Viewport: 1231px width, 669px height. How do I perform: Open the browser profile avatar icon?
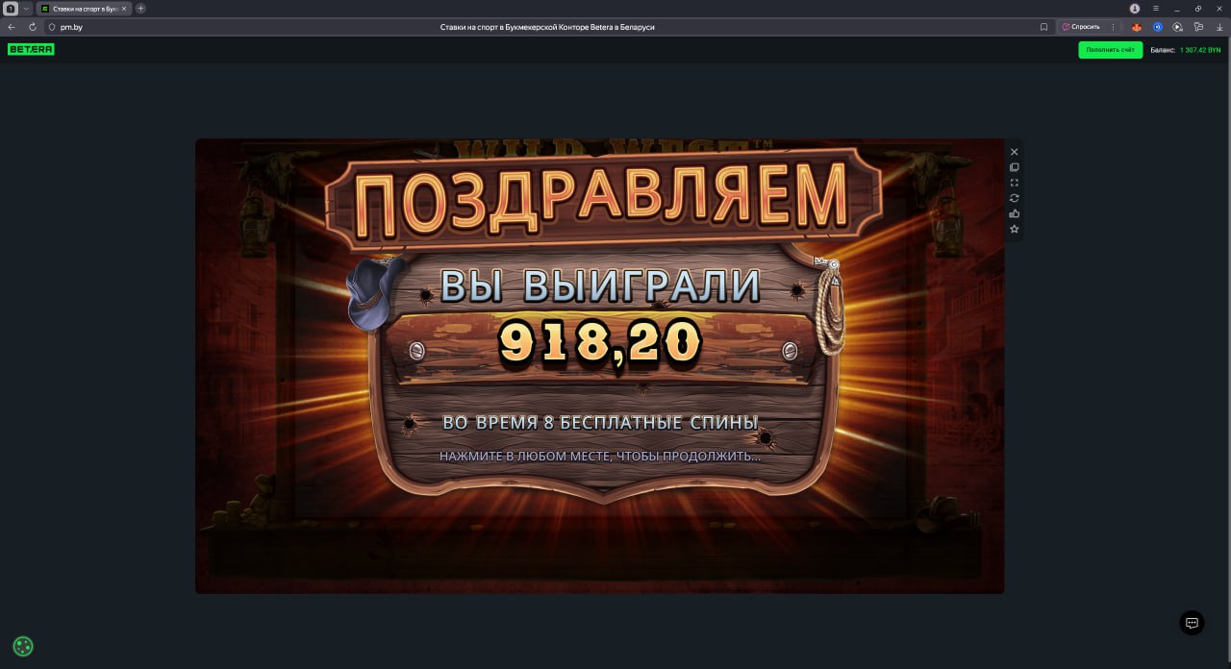[1135, 8]
